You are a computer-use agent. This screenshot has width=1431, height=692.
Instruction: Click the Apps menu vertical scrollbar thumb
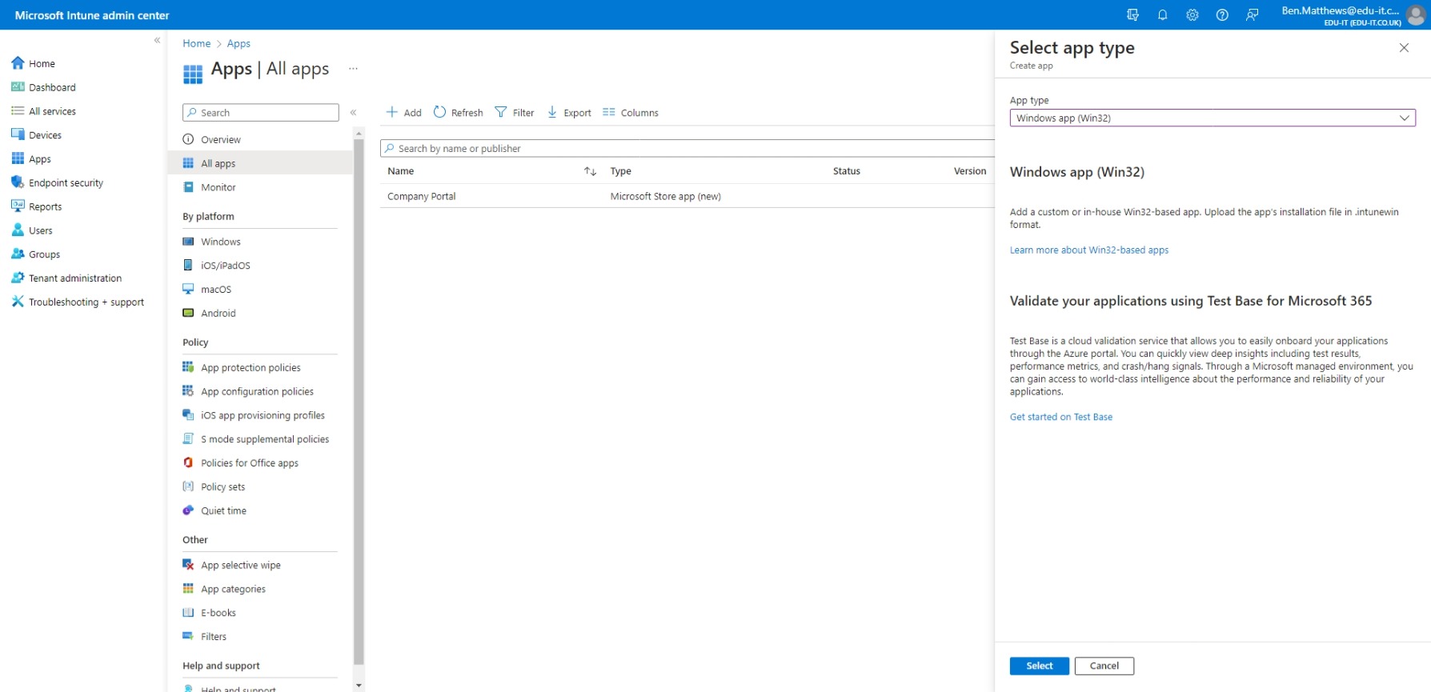point(359,401)
